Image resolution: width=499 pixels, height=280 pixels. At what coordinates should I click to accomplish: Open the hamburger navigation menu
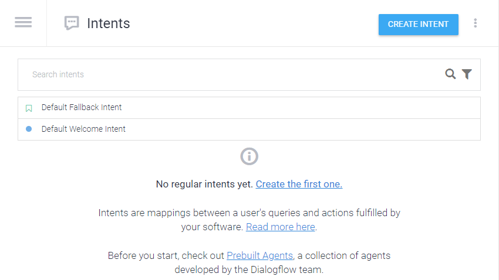tap(23, 23)
